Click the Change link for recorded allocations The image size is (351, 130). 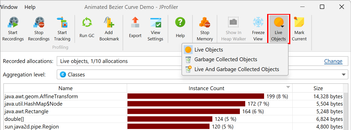(x=333, y=61)
